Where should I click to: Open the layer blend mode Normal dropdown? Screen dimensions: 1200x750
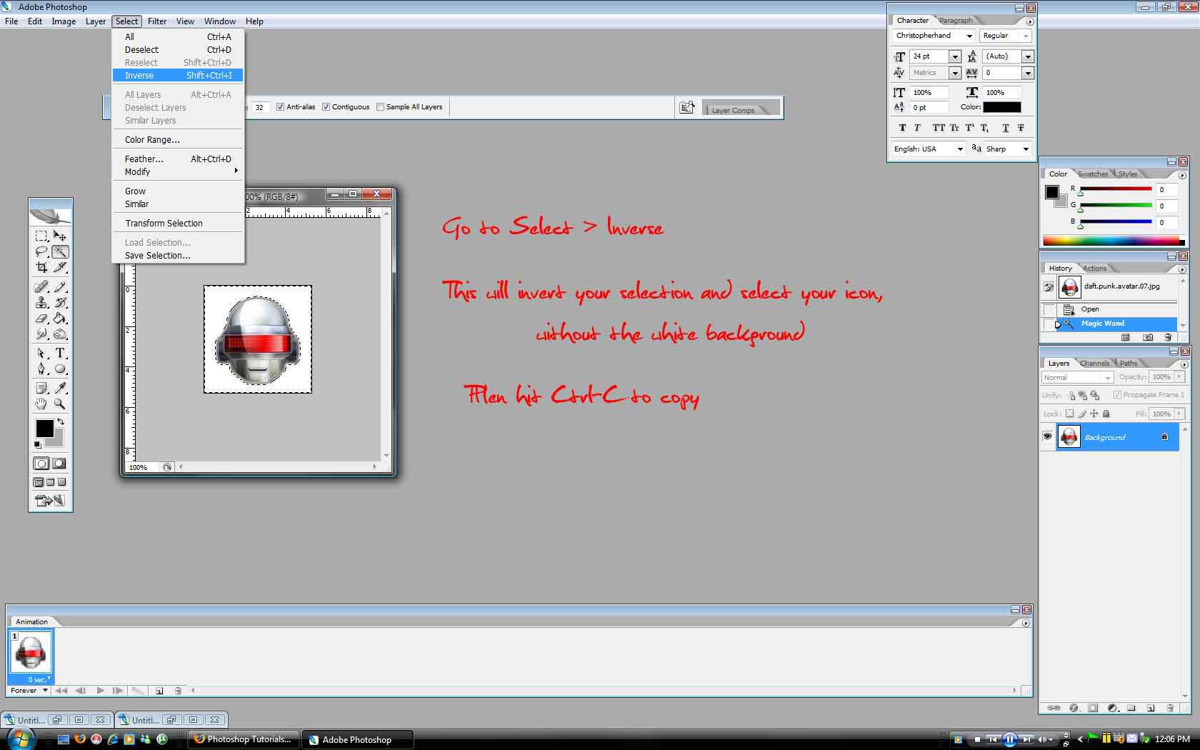tap(1077, 377)
